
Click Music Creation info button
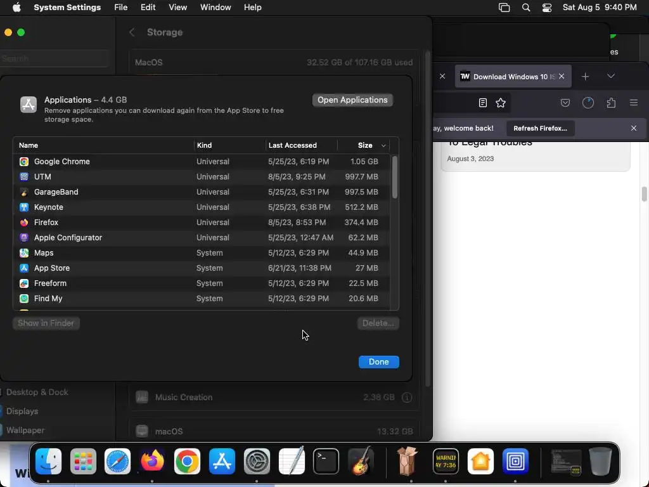point(407,398)
